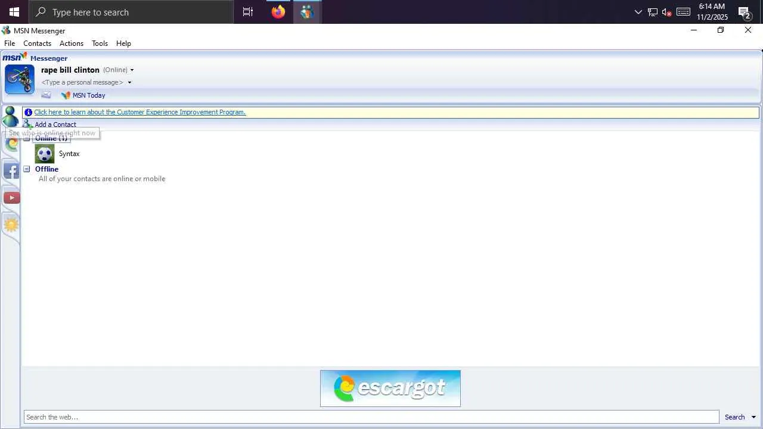Collapse the Offline contact group
Image resolution: width=763 pixels, height=429 pixels.
(26, 169)
